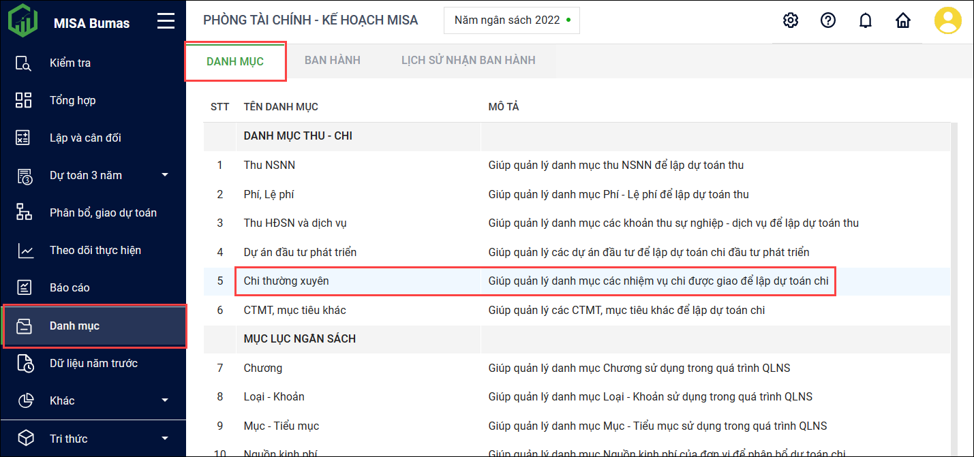This screenshot has width=974, height=457.
Task: Open the settings gear icon
Action: pos(791,20)
